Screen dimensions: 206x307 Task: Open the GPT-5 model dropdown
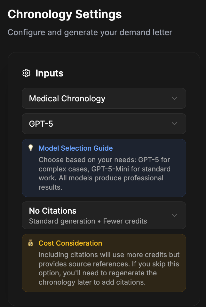coord(104,123)
